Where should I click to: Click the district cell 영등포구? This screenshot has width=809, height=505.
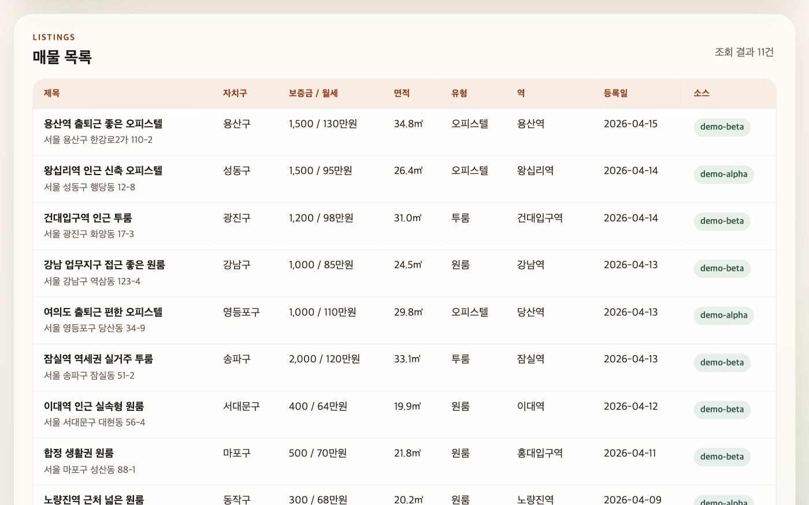pyautogui.click(x=242, y=312)
